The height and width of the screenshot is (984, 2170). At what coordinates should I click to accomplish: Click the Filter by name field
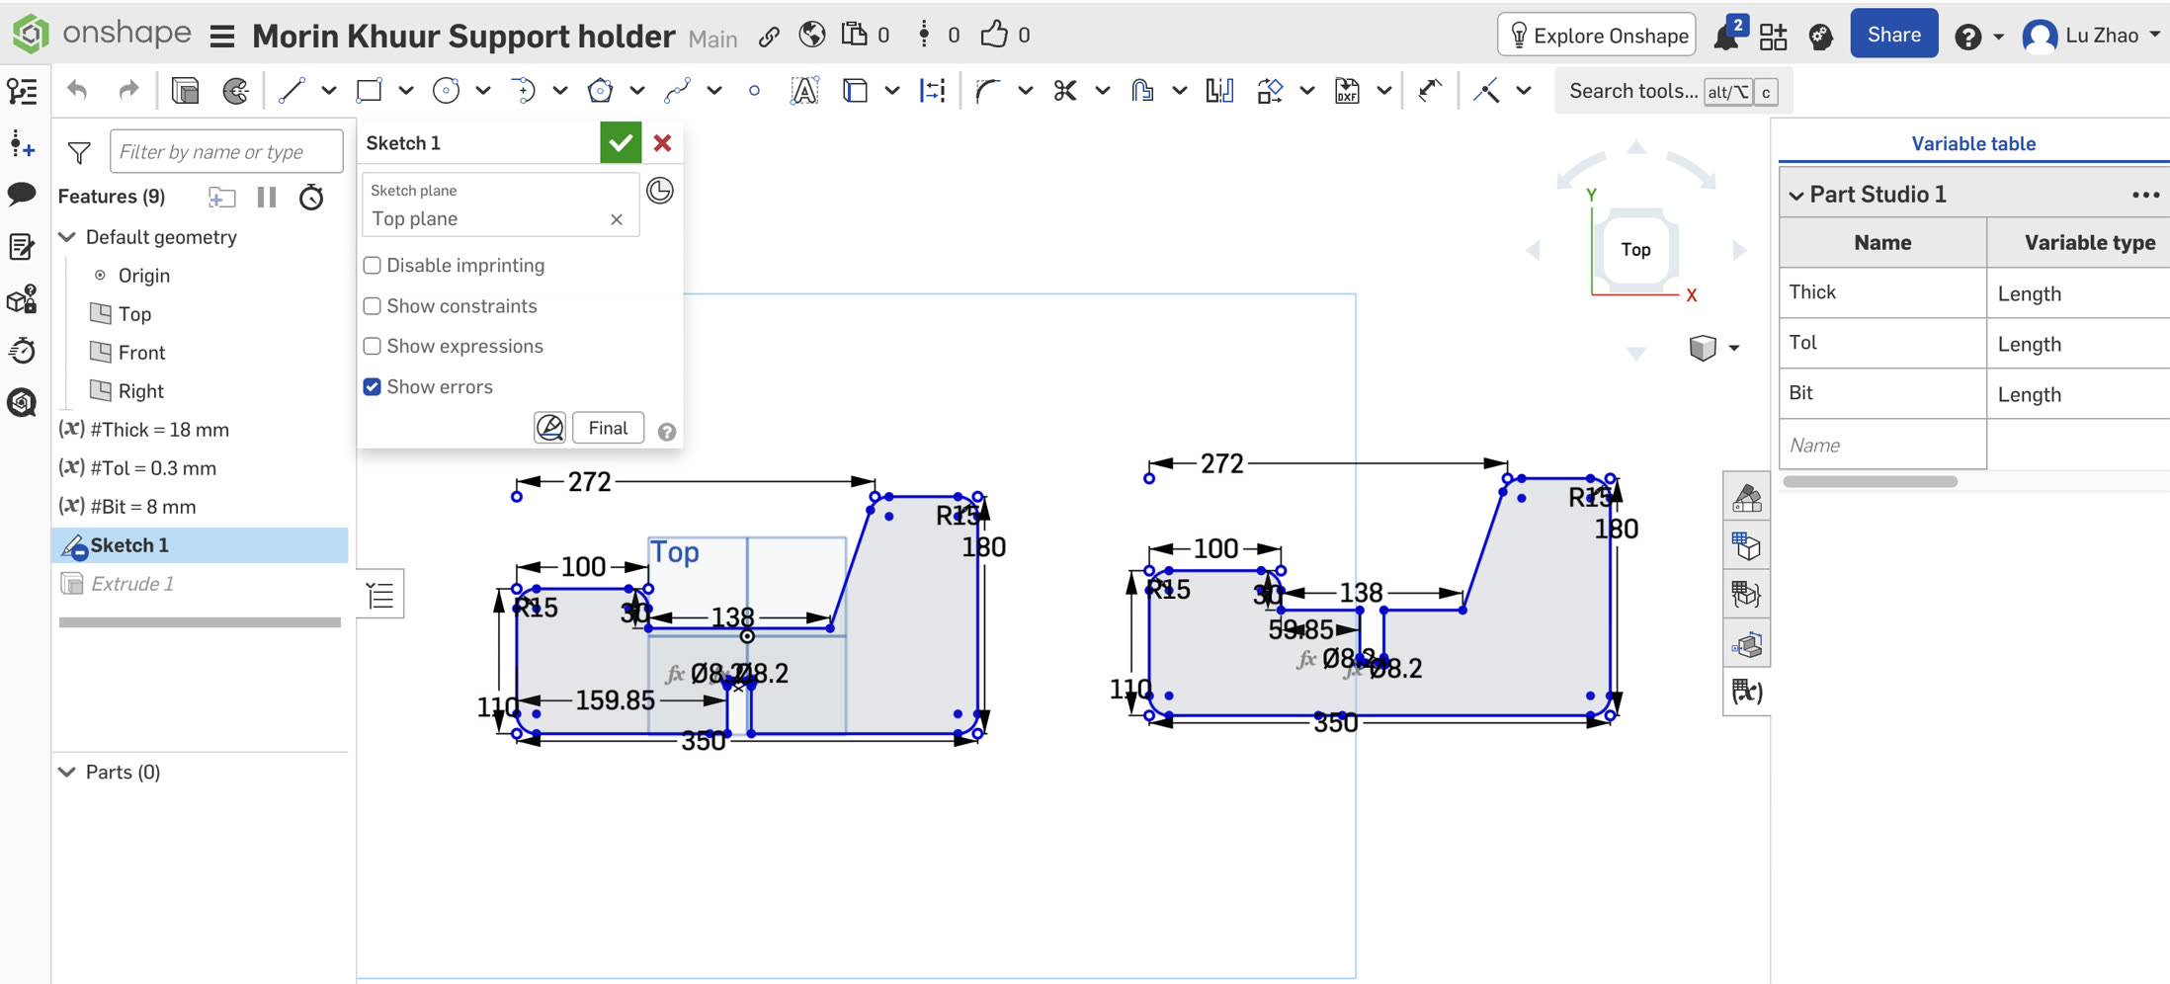pyautogui.click(x=226, y=152)
